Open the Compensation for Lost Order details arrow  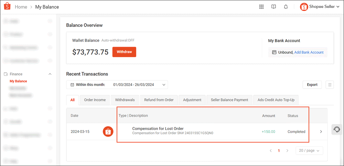click(321, 132)
